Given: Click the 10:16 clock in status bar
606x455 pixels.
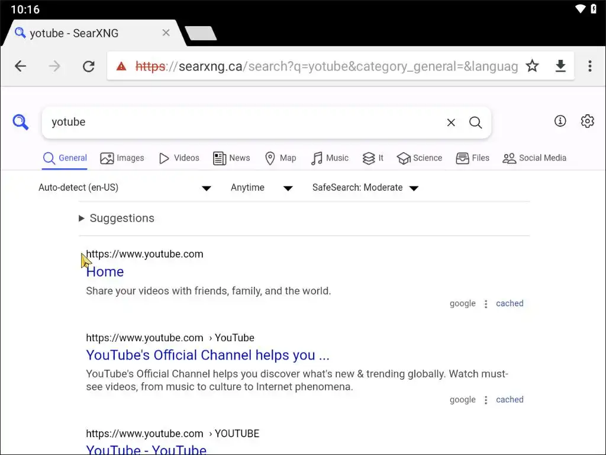Looking at the screenshot, I should pyautogui.click(x=25, y=9).
